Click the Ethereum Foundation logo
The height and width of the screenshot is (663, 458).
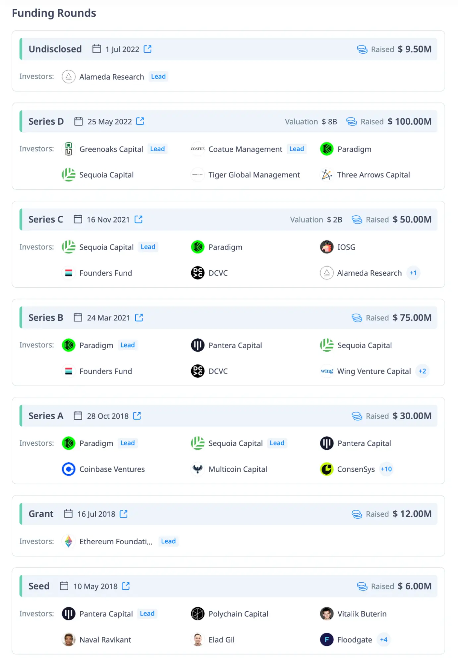click(69, 541)
